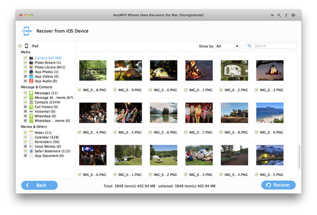Uncheck the Notes (11) checkbox
This screenshot has width=317, height=215.
(25, 132)
